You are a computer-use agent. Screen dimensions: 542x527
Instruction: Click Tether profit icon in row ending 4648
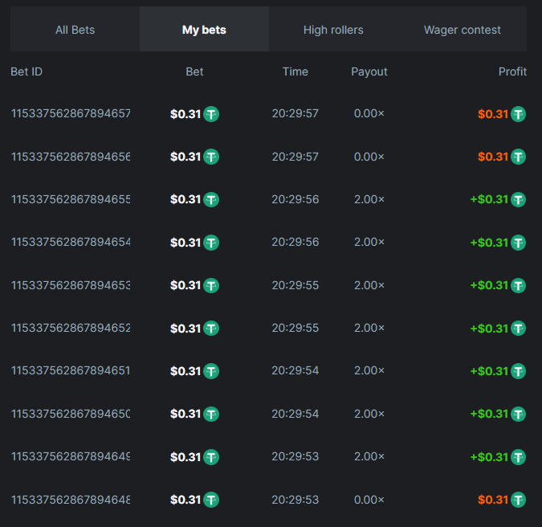coord(519,500)
